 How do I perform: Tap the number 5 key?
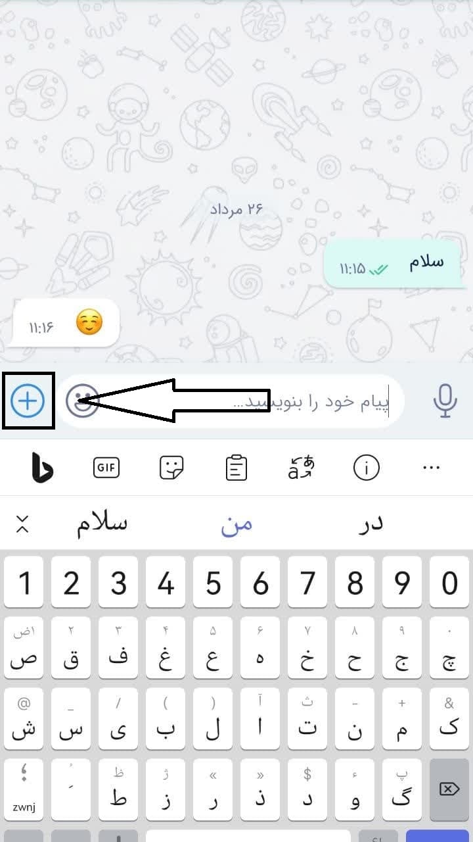tap(213, 582)
